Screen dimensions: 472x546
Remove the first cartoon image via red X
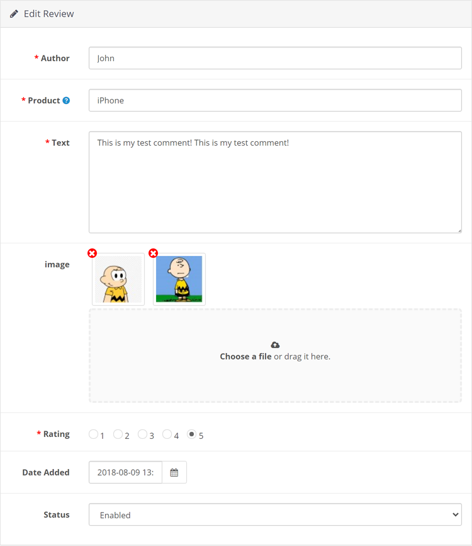(x=92, y=253)
